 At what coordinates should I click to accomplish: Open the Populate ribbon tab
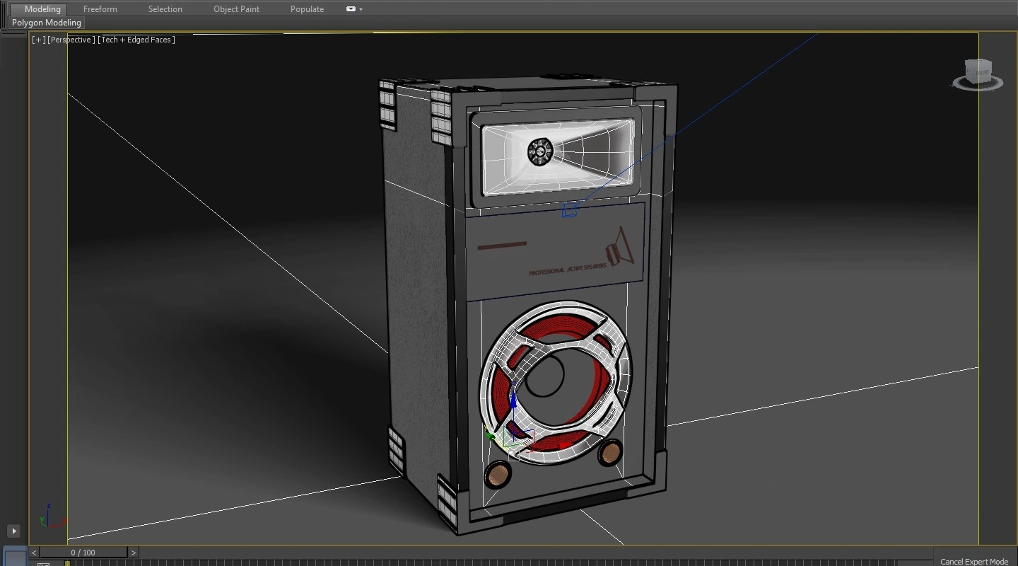tap(307, 9)
